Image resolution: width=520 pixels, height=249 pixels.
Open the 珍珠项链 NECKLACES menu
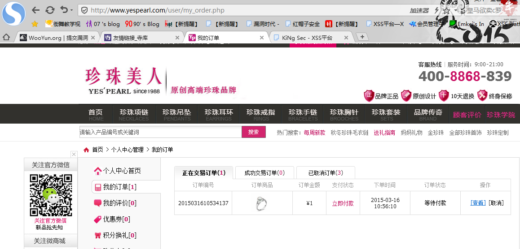coord(134,115)
